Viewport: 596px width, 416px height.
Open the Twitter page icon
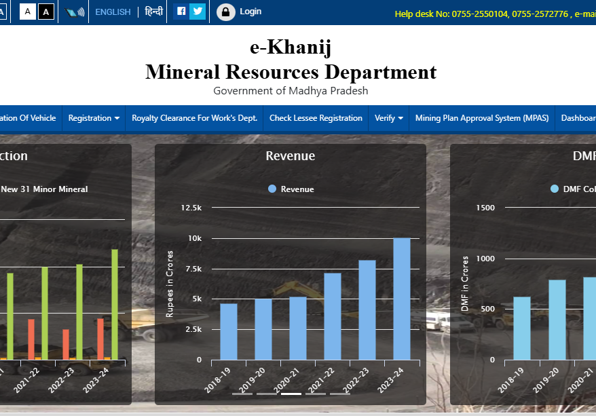point(198,12)
